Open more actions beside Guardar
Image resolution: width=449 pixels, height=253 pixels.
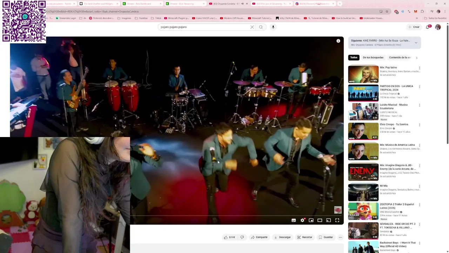pyautogui.click(x=340, y=237)
